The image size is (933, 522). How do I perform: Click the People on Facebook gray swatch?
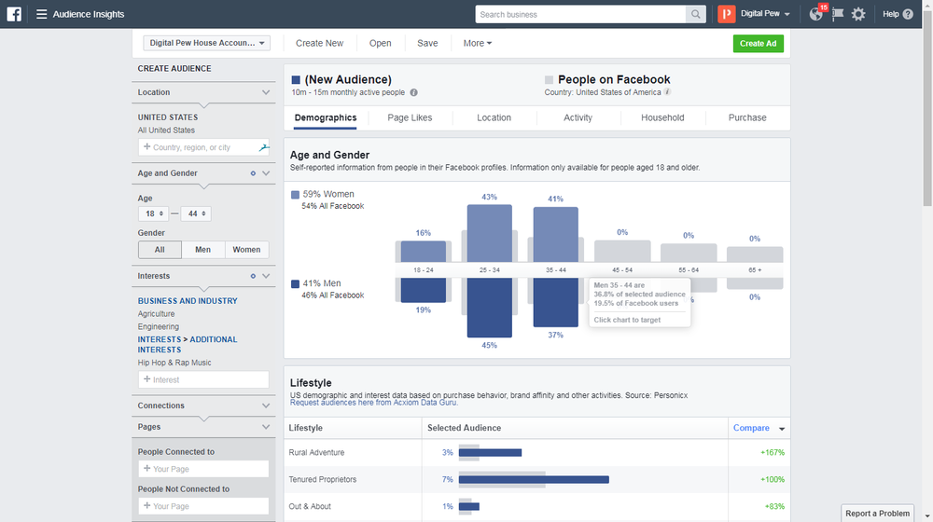coord(549,79)
